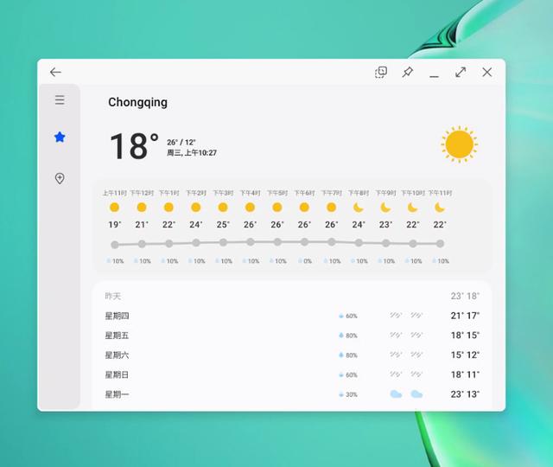Image resolution: width=553 pixels, height=467 pixels.
Task: Select the blue star favorites icon
Action: point(60,138)
